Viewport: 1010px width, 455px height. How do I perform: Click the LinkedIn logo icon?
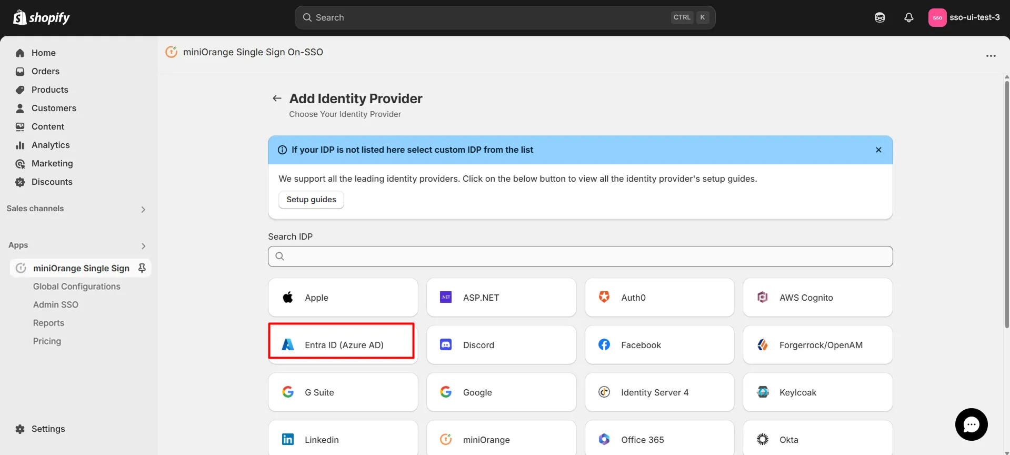(x=288, y=439)
